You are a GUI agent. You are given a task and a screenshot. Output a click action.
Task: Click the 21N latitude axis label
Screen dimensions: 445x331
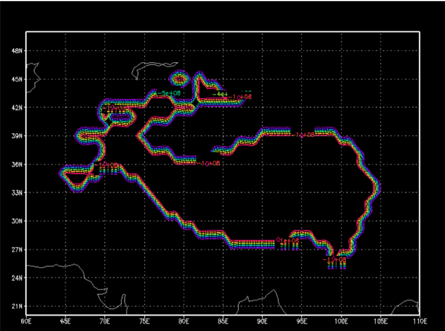17,306
